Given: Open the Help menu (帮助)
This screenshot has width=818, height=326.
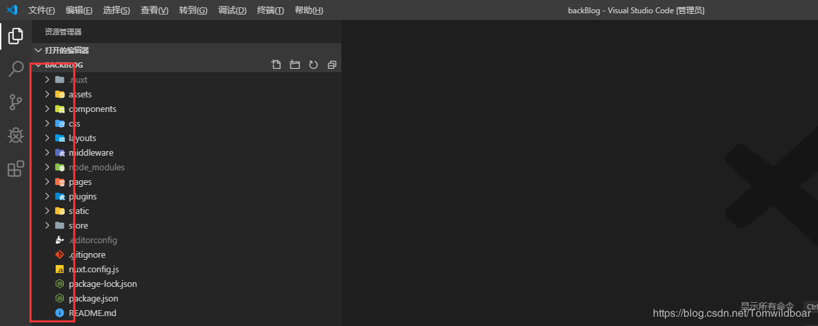Looking at the screenshot, I should point(309,10).
